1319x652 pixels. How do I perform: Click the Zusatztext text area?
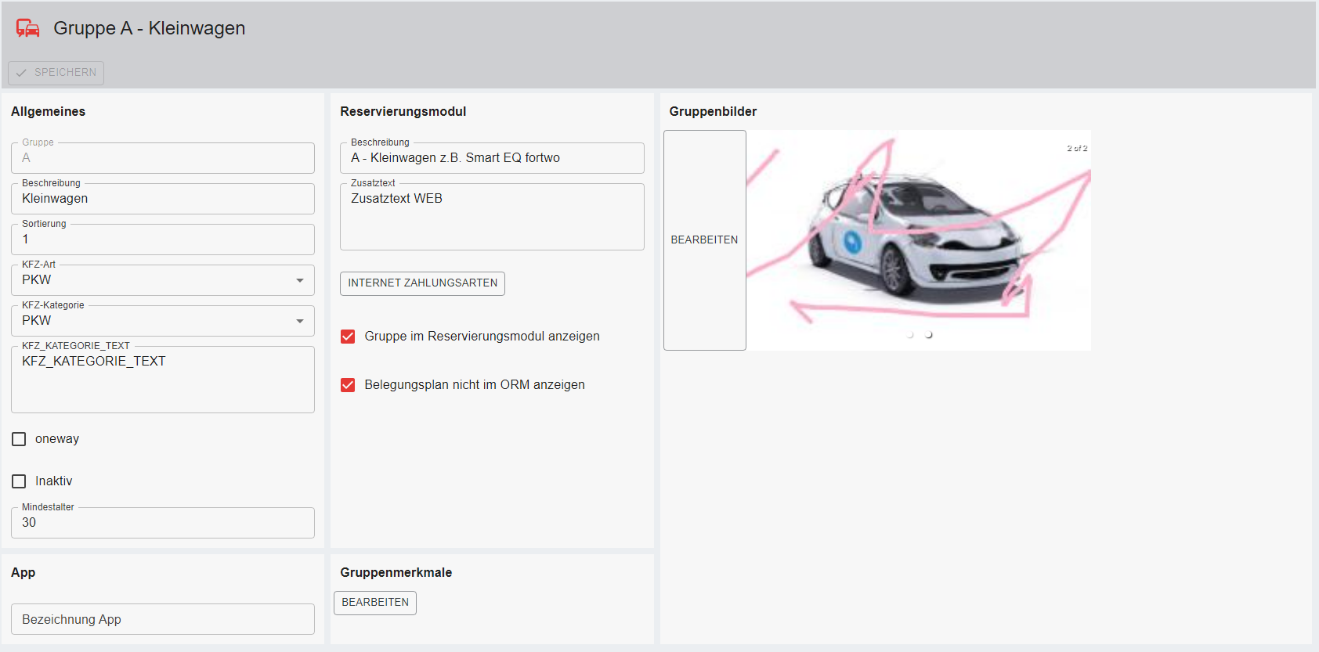point(491,218)
